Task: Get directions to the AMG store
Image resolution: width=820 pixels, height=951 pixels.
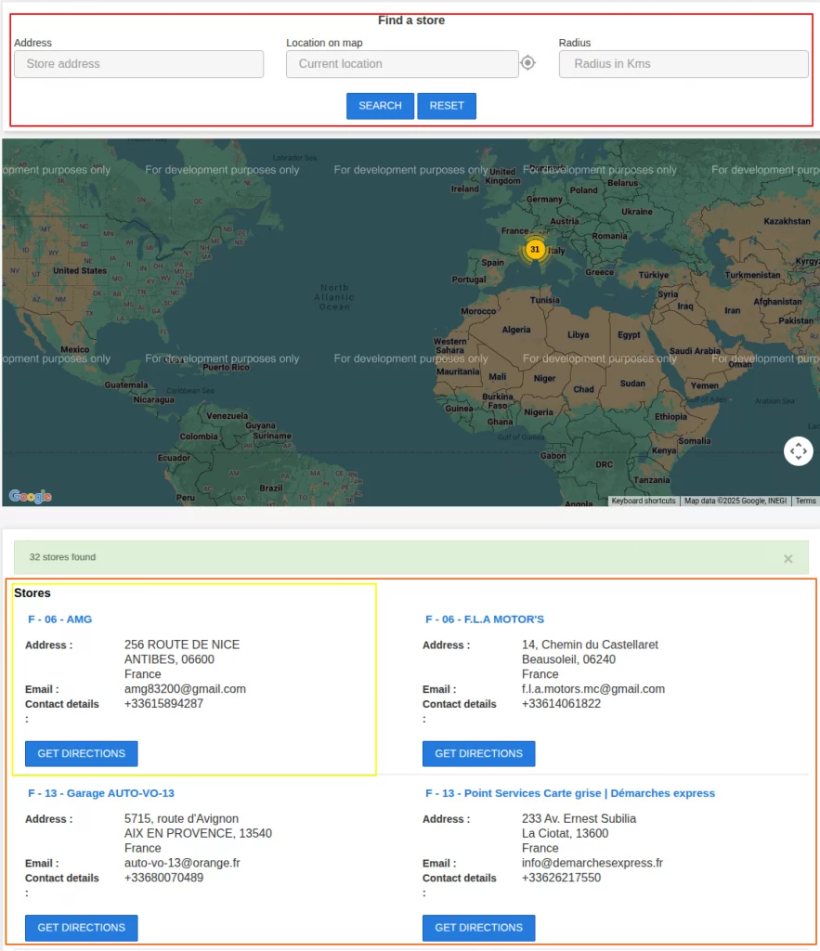Action: click(81, 753)
